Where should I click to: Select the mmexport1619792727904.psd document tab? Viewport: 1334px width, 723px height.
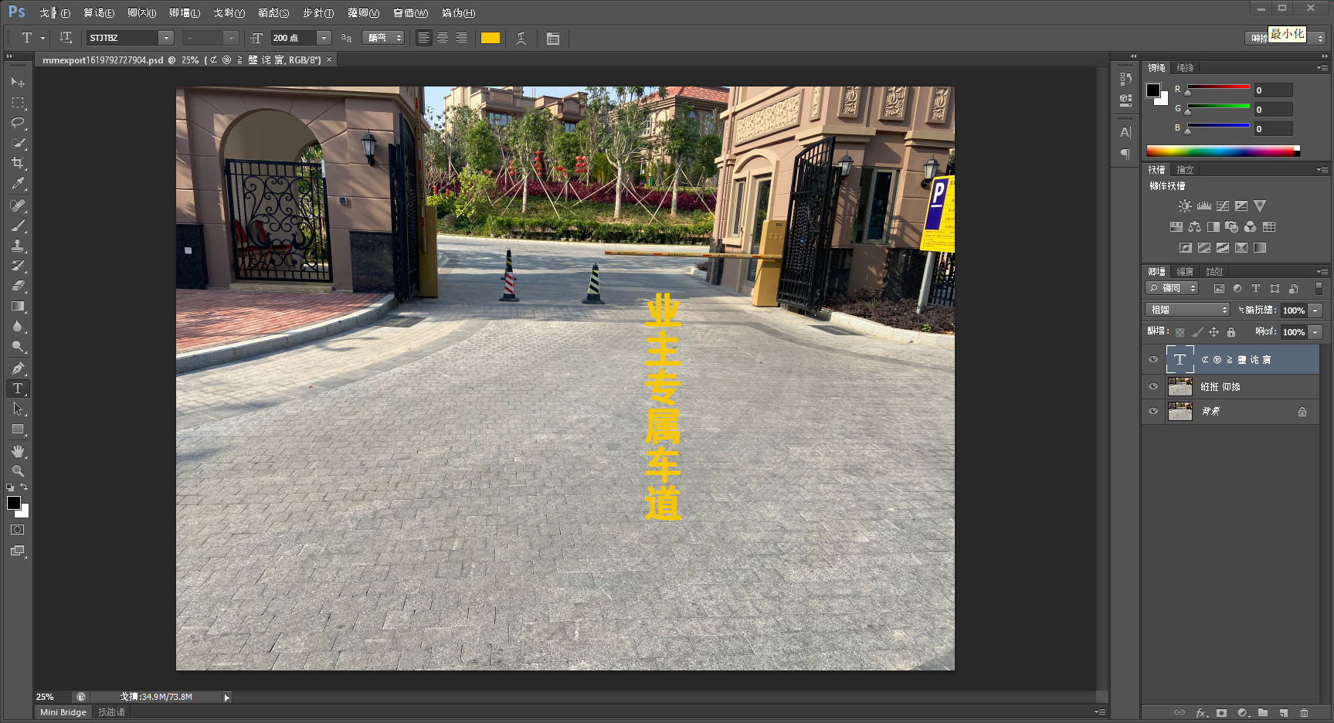pyautogui.click(x=182, y=59)
